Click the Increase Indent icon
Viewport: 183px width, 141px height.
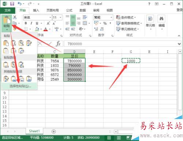point(73,29)
